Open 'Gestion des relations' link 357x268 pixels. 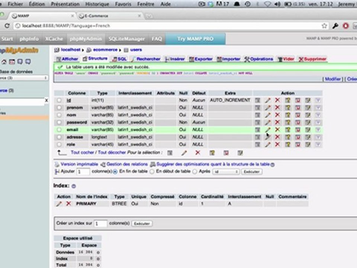tap(127, 164)
